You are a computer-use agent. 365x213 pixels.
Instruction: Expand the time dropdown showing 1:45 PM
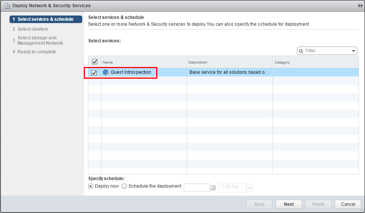click(x=249, y=188)
